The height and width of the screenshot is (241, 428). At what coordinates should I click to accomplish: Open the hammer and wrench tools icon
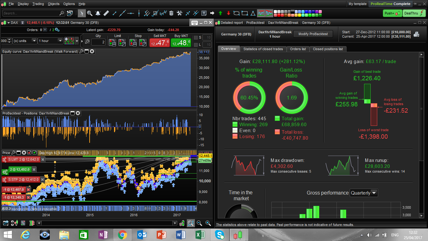point(180,13)
